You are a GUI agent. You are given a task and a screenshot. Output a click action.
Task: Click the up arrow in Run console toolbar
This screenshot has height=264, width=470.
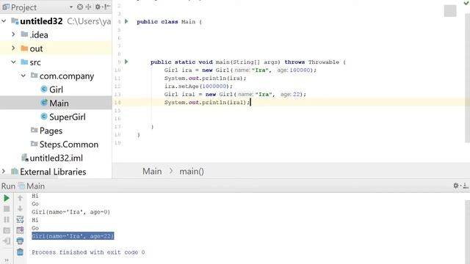[20, 198]
